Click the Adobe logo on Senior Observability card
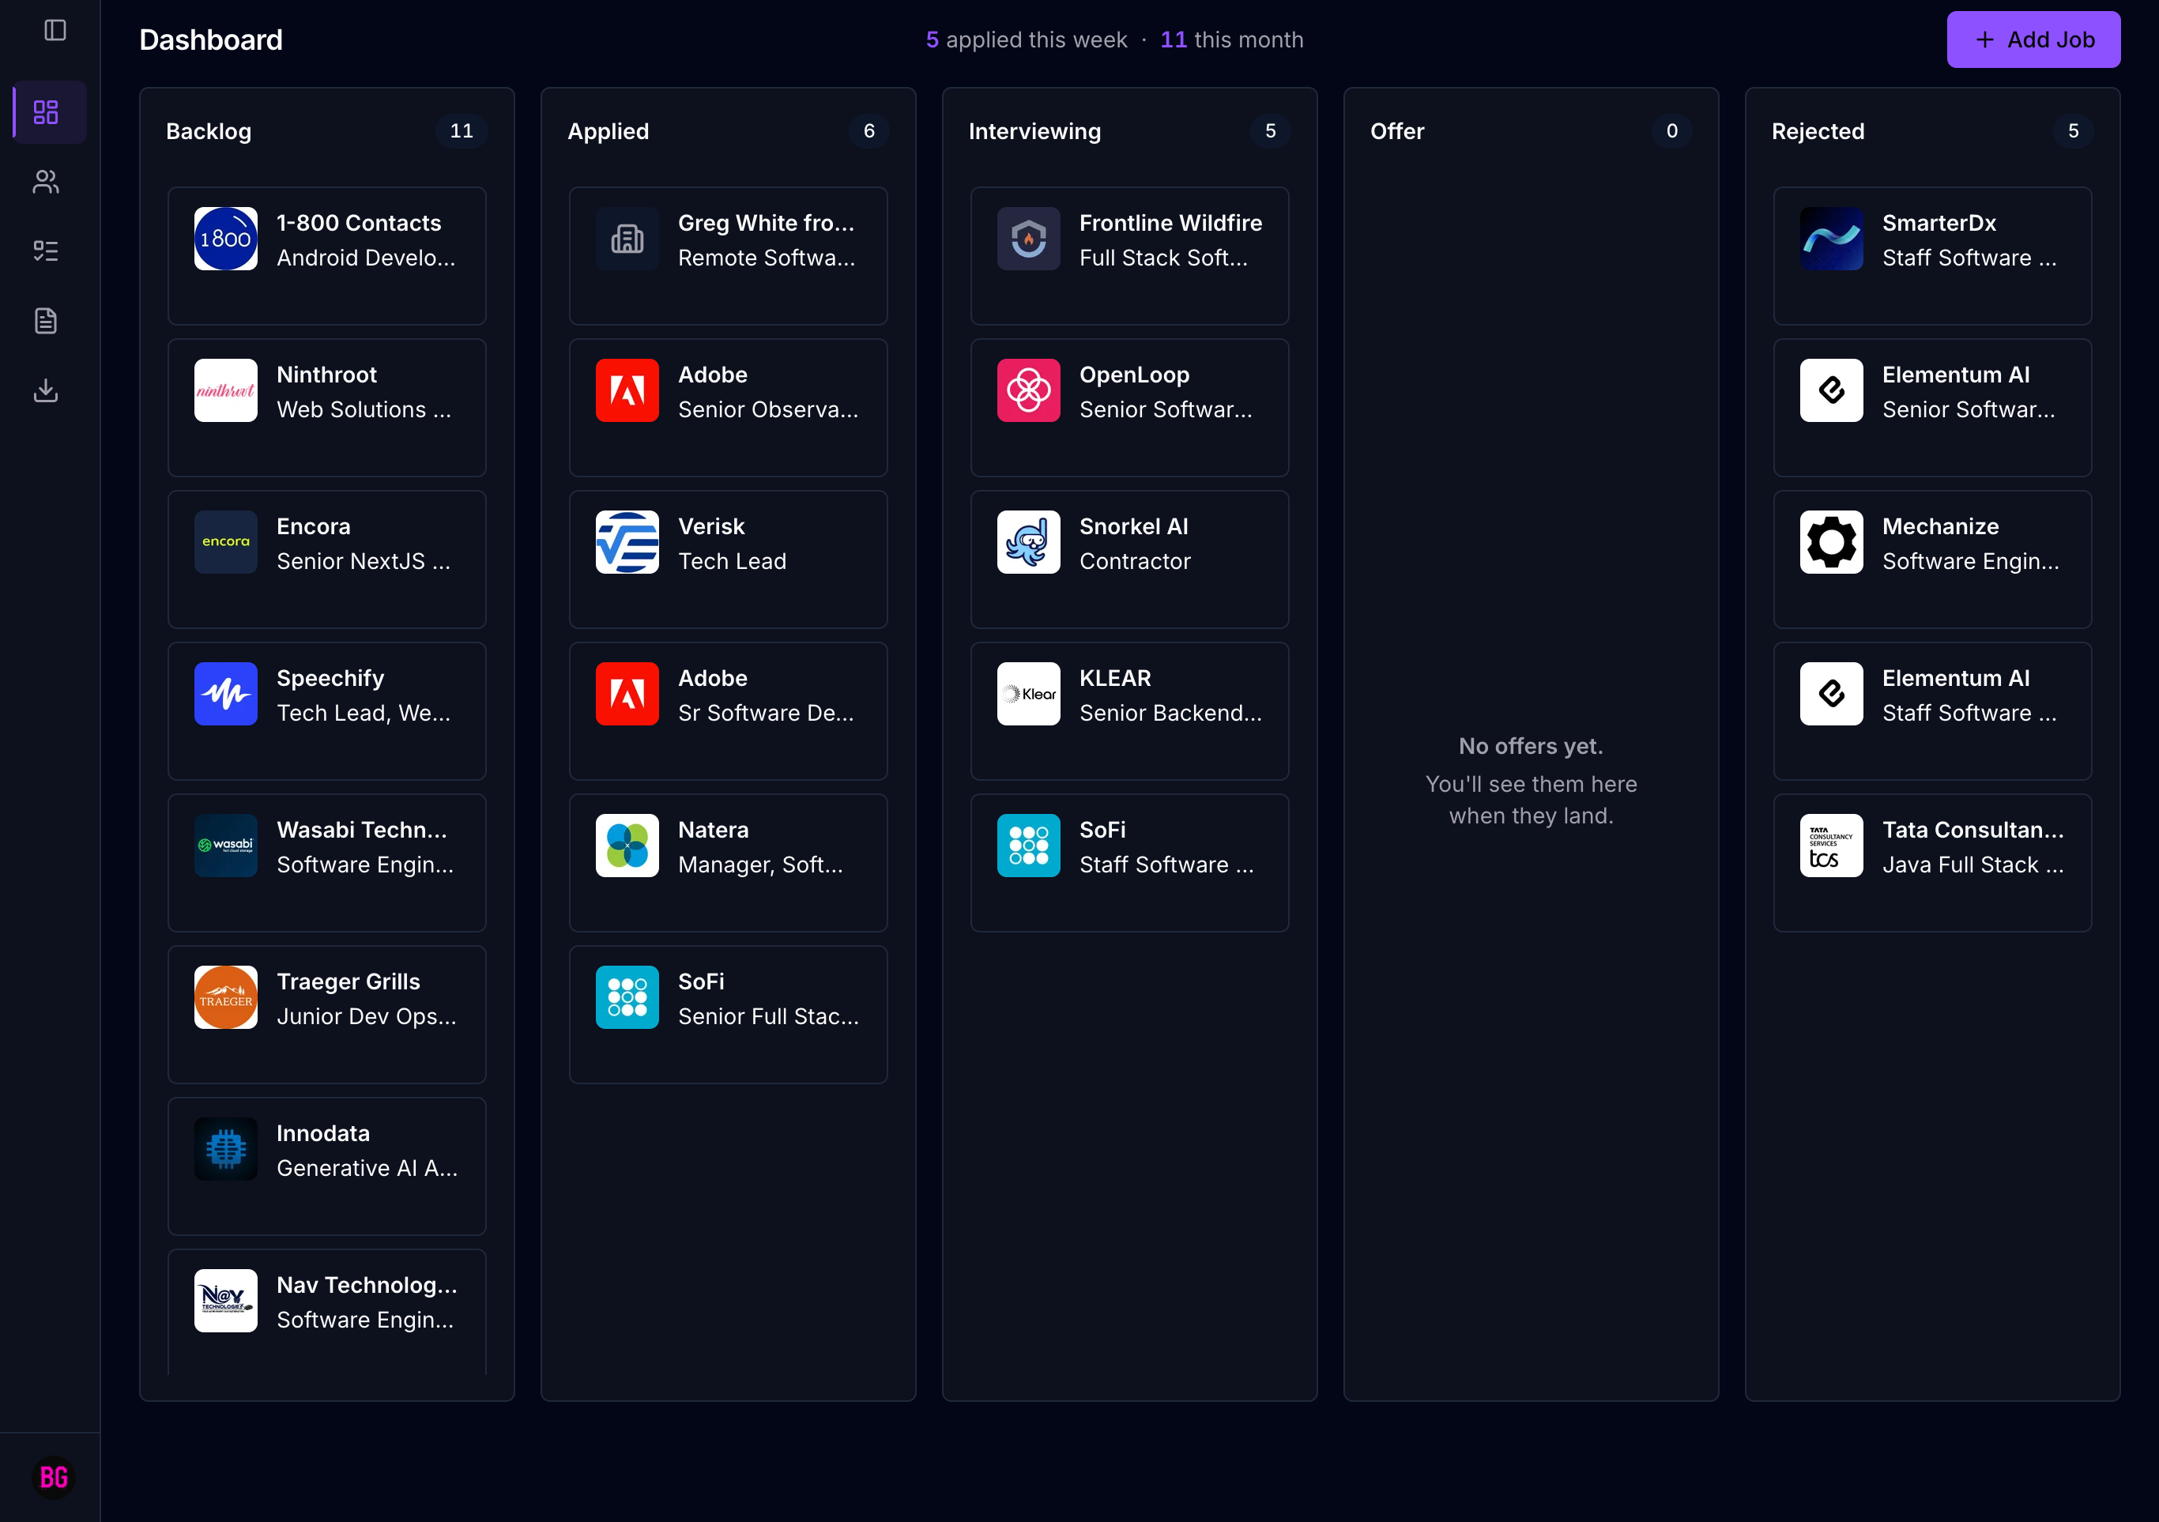The image size is (2159, 1522). click(627, 390)
